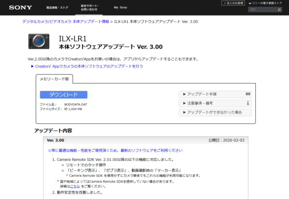Expand アップデートができなかった場合 section
Image resolution: width=289 pixels, height=199 pixels.
[x=215, y=112]
